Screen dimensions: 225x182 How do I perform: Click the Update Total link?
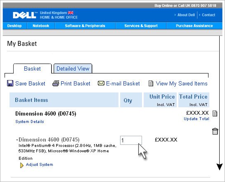[197, 119]
